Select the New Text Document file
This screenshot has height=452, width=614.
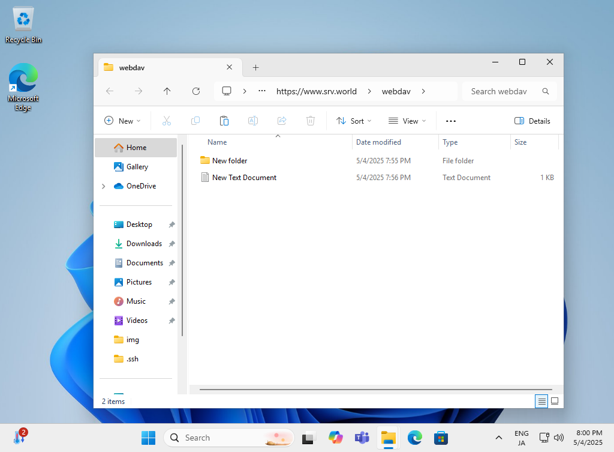pyautogui.click(x=244, y=178)
